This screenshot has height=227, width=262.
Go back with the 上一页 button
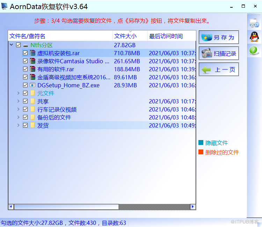click(x=219, y=69)
